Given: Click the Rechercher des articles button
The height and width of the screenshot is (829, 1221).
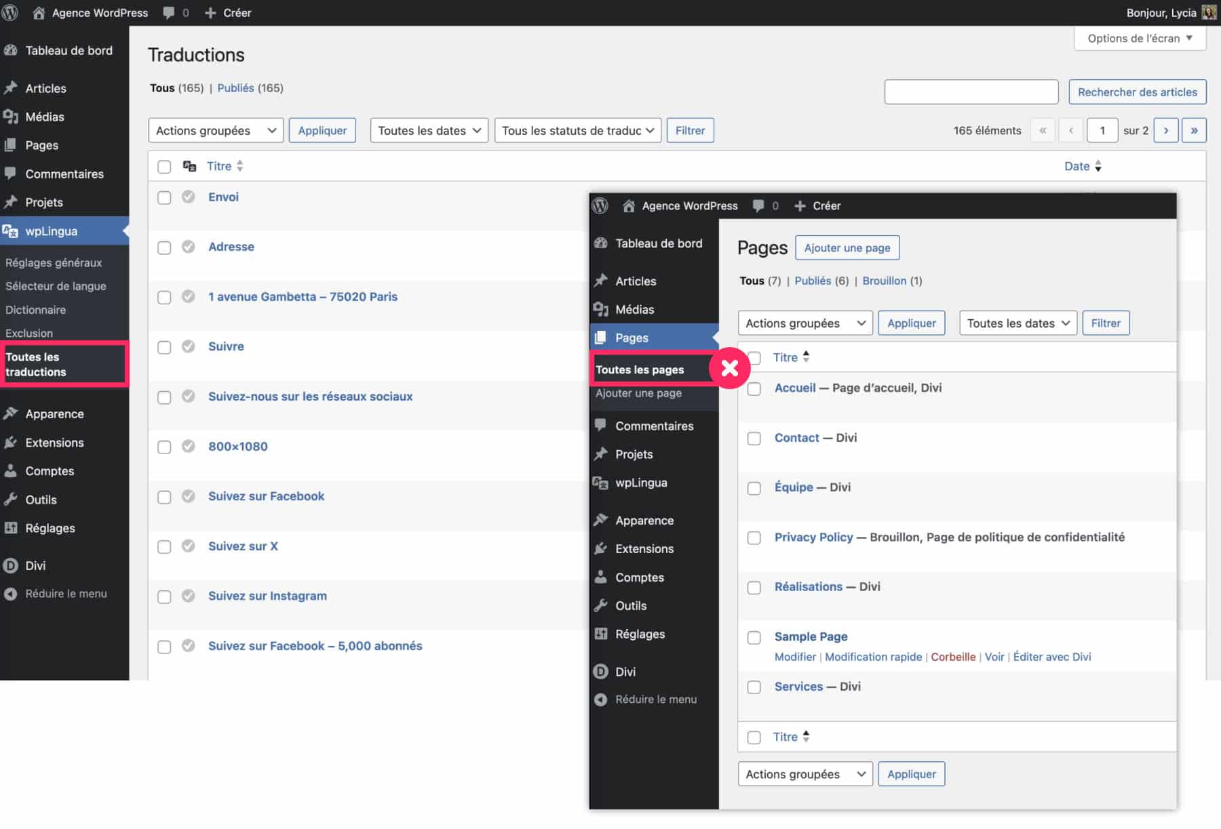Looking at the screenshot, I should pyautogui.click(x=1137, y=92).
